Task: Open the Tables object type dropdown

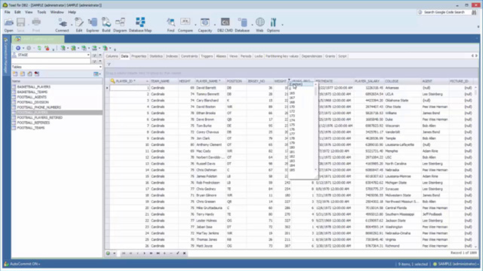Action: pos(100,67)
